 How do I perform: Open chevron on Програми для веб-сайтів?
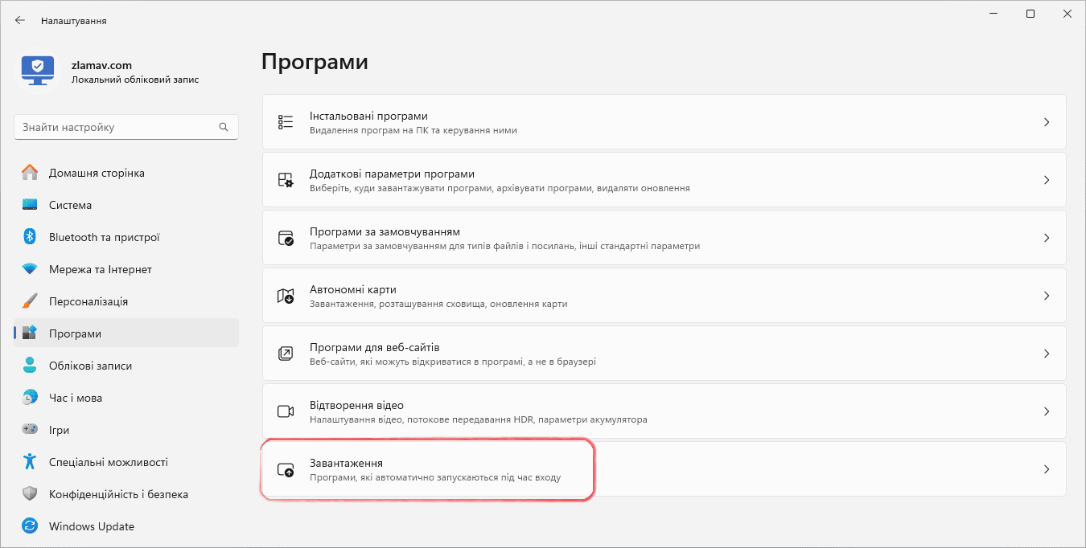(x=1047, y=354)
